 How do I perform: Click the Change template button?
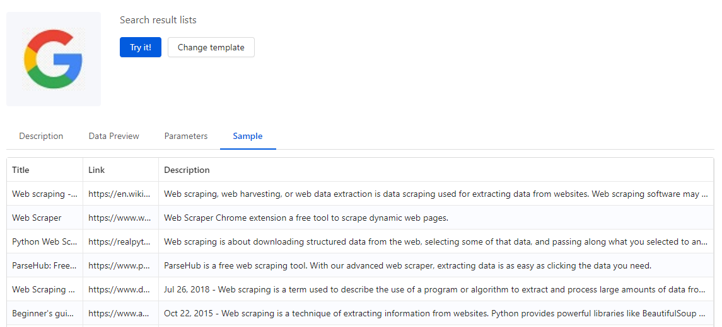tap(211, 47)
